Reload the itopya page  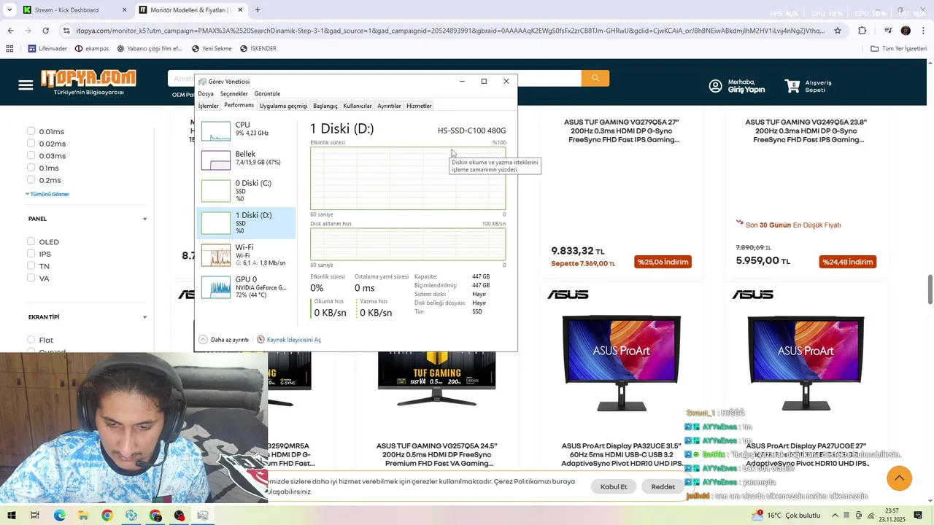(45, 31)
